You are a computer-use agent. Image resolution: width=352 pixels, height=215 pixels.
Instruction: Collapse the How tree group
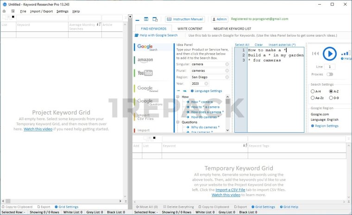pyautogui.click(x=178, y=97)
